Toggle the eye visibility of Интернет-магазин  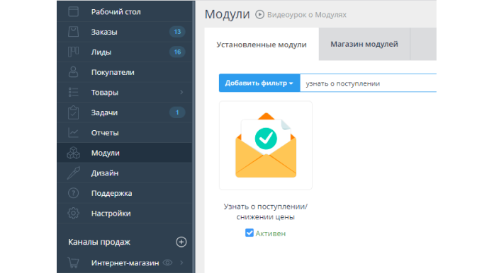[x=167, y=262]
